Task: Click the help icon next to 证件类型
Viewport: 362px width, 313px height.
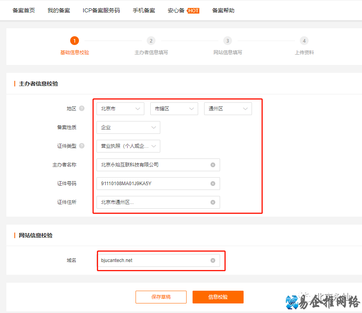Action: tap(82, 146)
